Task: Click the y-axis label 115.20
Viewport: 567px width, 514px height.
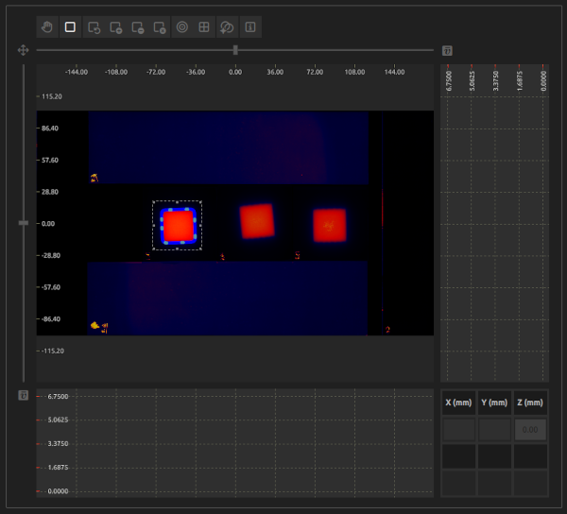Action: 52,96
